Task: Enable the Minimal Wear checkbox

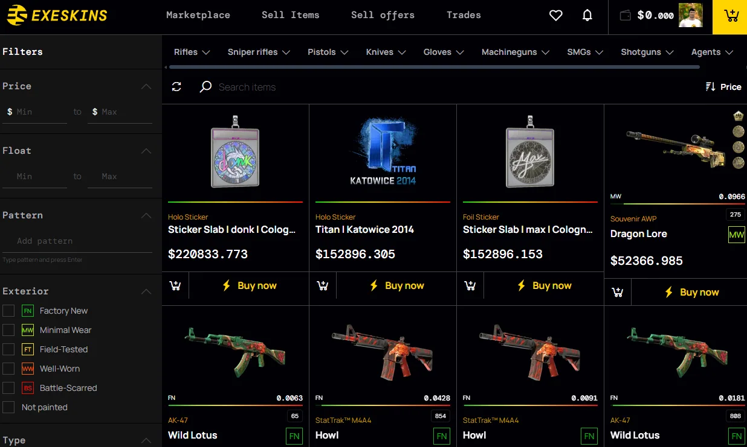Action: point(8,330)
